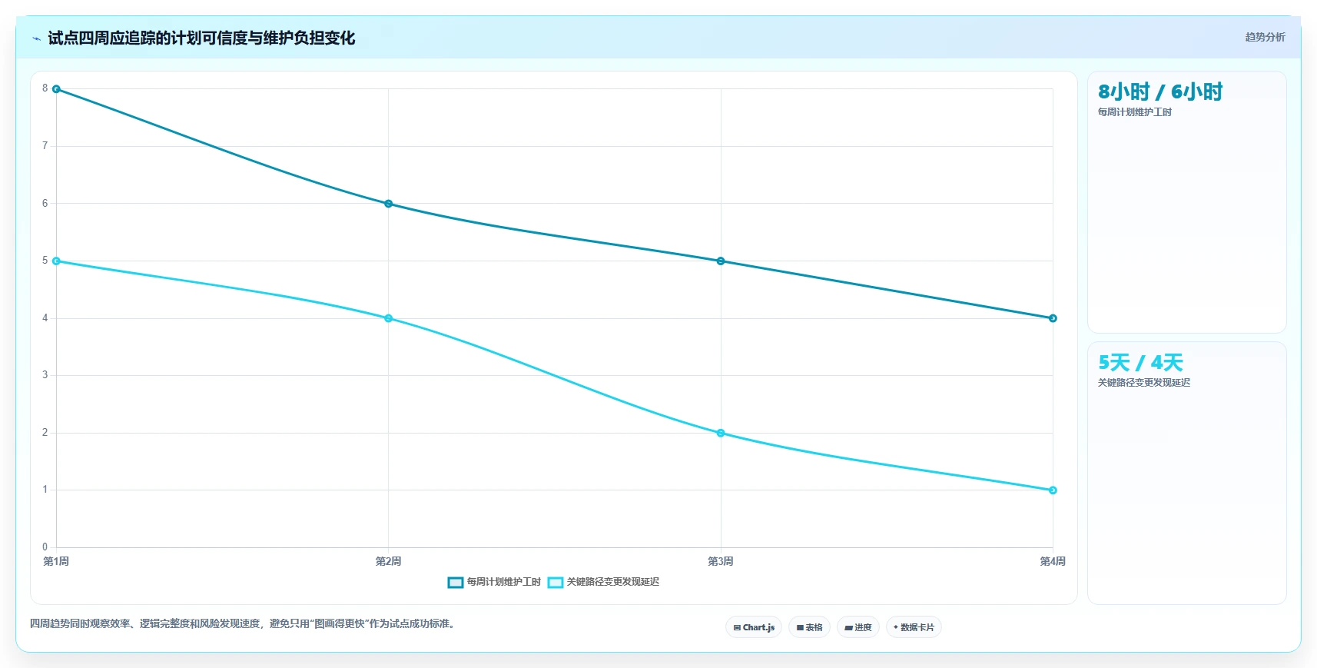This screenshot has width=1317, height=668.
Task: Click the y-axis tick label 8
Action: coord(45,88)
